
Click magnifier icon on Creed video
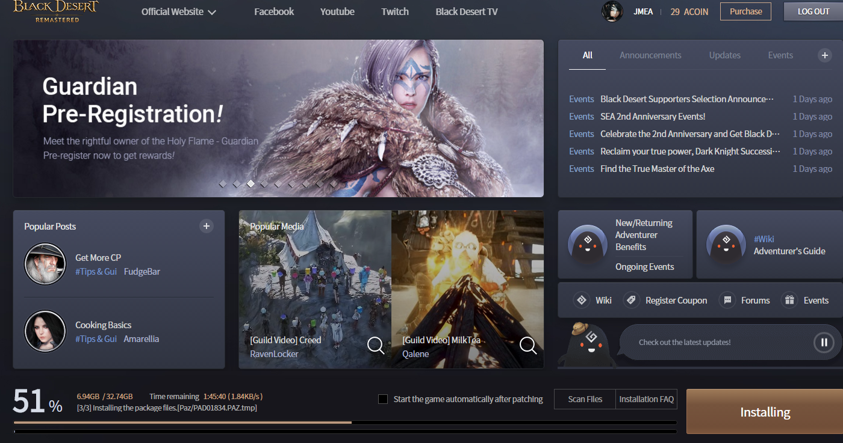coord(376,345)
